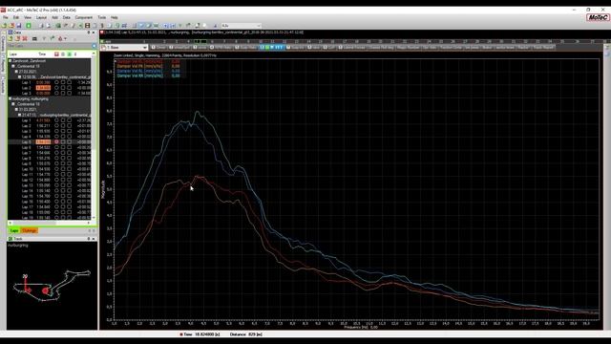Open the Component menu
This screenshot has width=611, height=344.
[84, 17]
